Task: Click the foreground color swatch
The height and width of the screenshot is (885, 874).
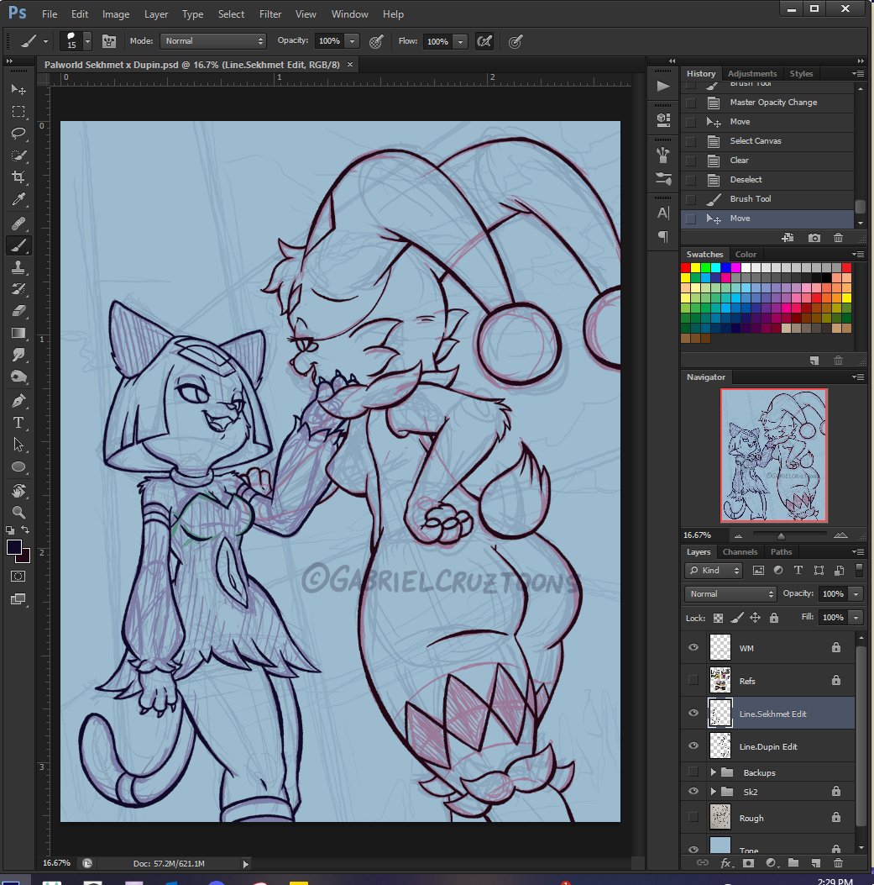Action: [14, 547]
